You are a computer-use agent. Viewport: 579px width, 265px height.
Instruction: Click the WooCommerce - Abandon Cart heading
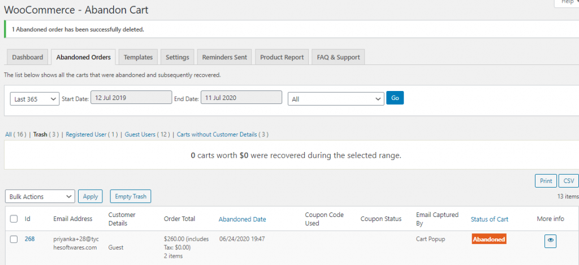[76, 10]
